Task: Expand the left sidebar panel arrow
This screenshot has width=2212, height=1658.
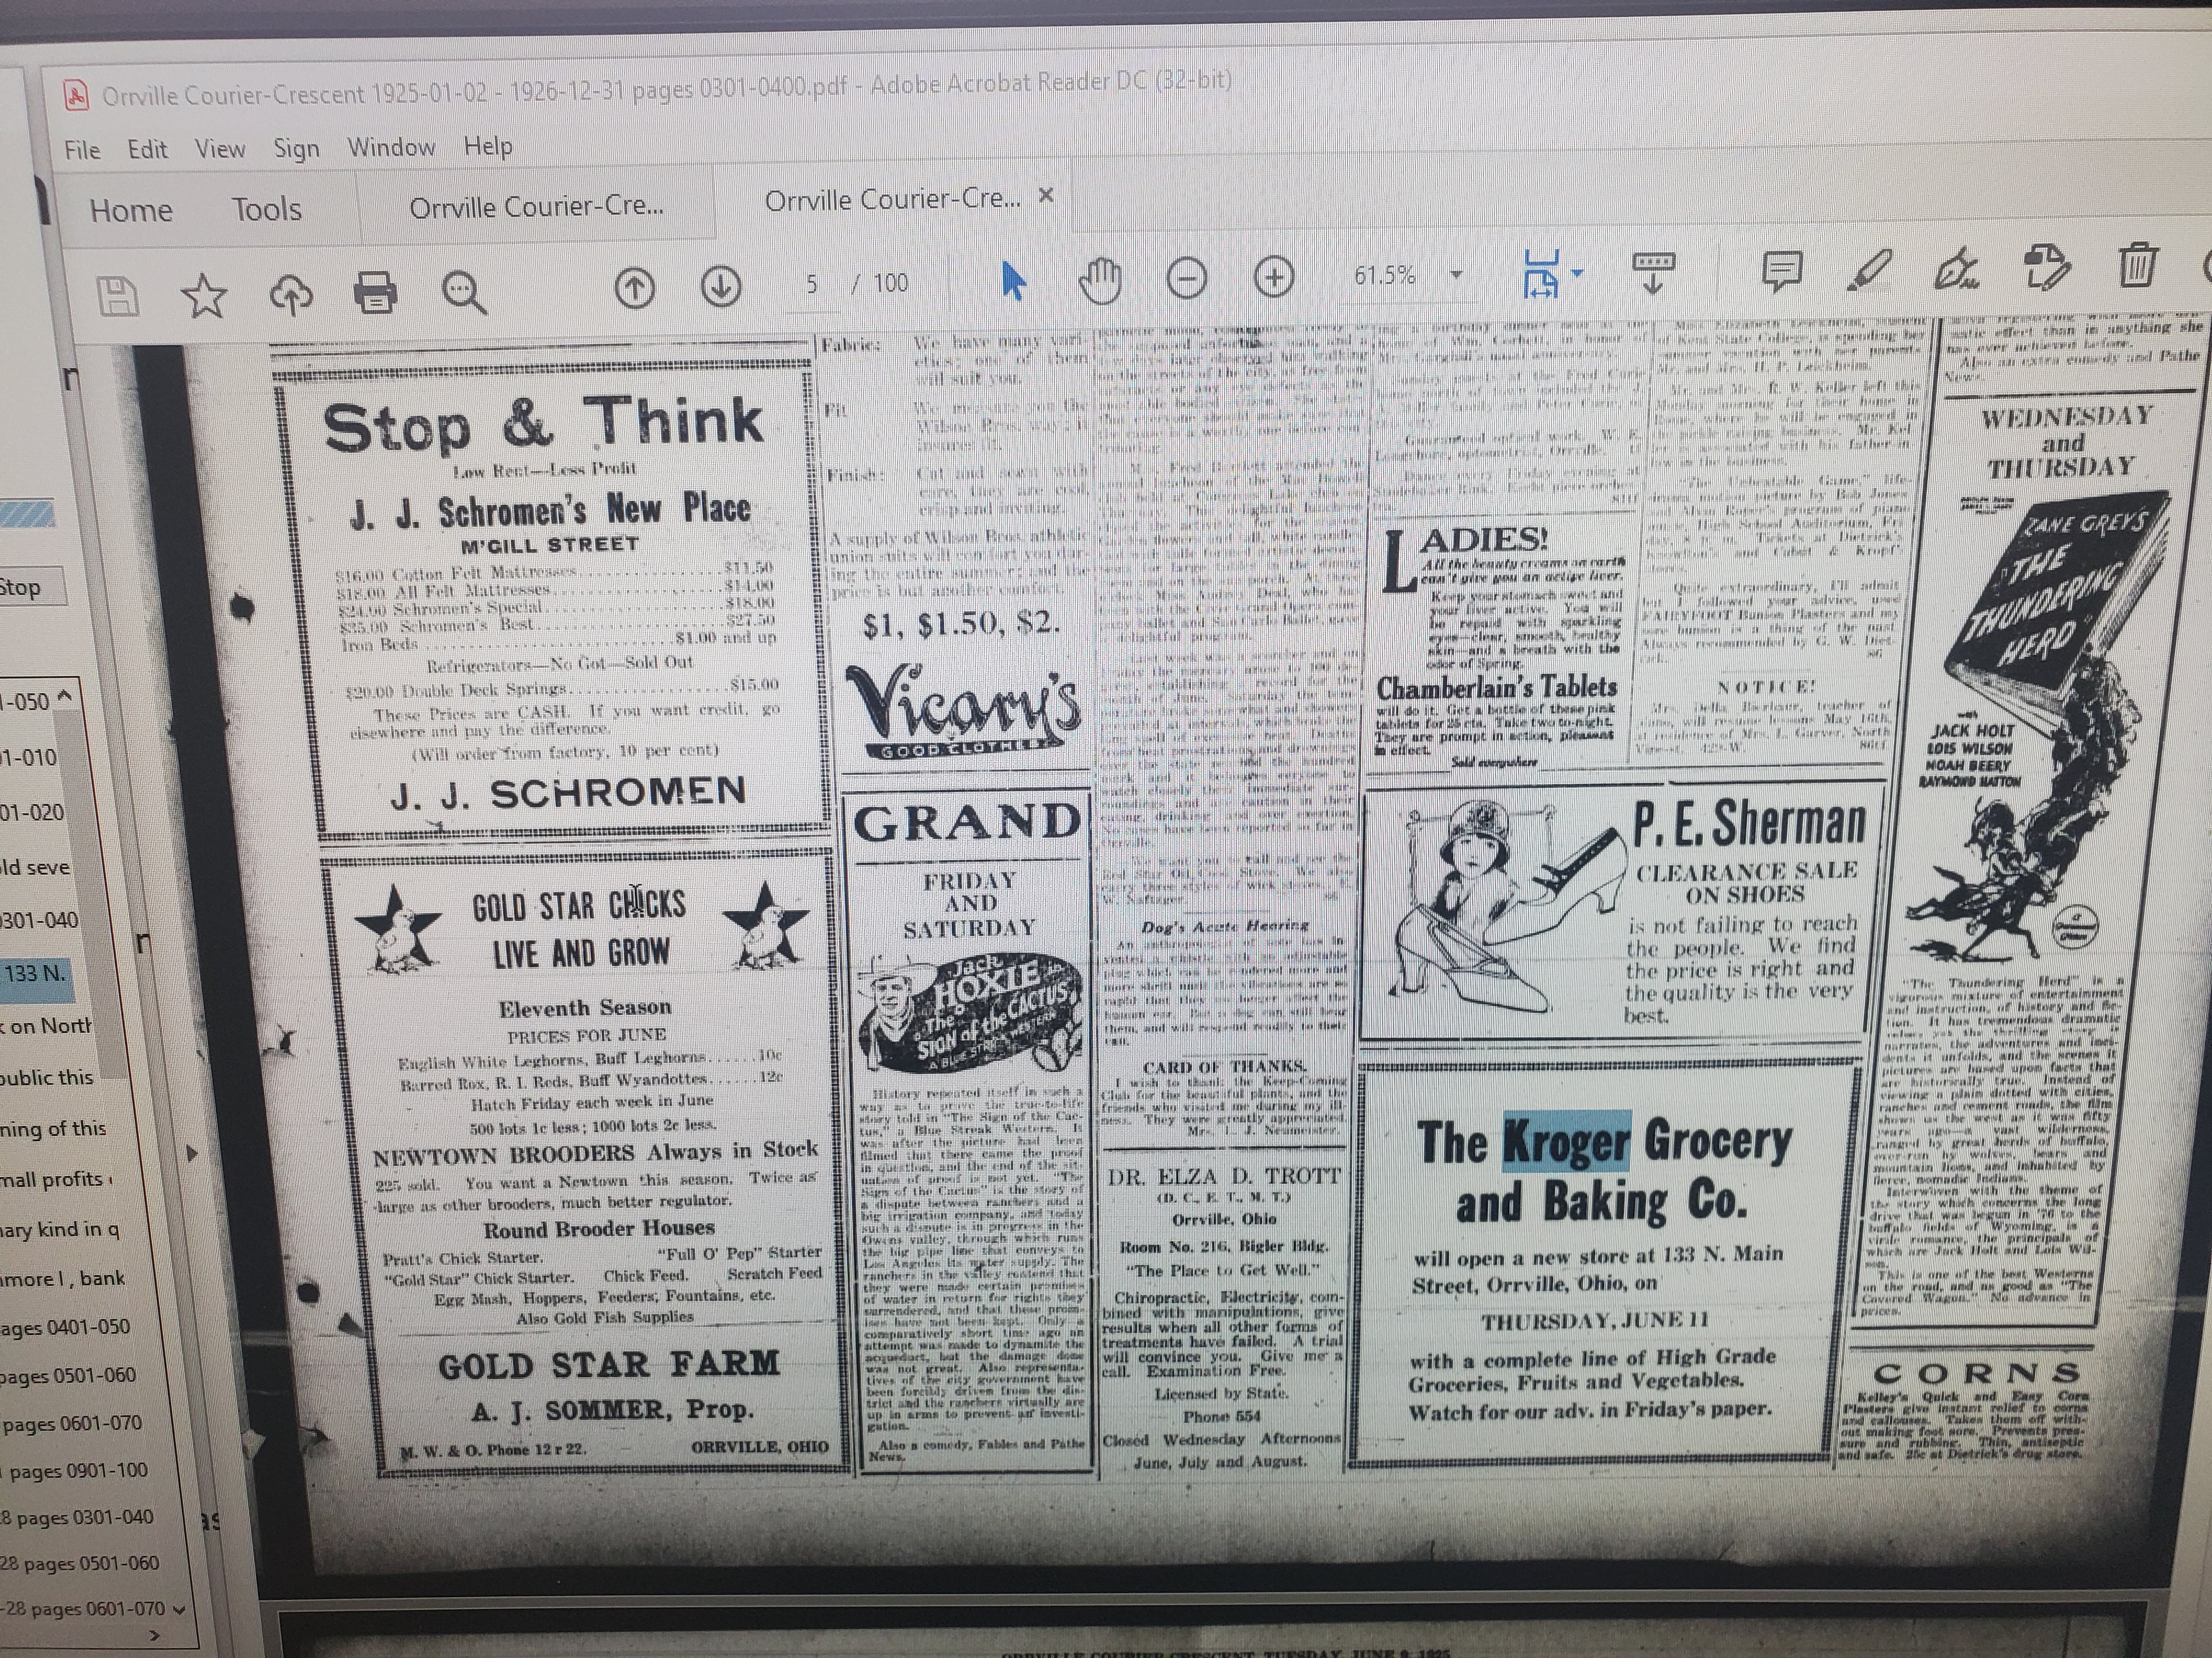Action: click(192, 1152)
